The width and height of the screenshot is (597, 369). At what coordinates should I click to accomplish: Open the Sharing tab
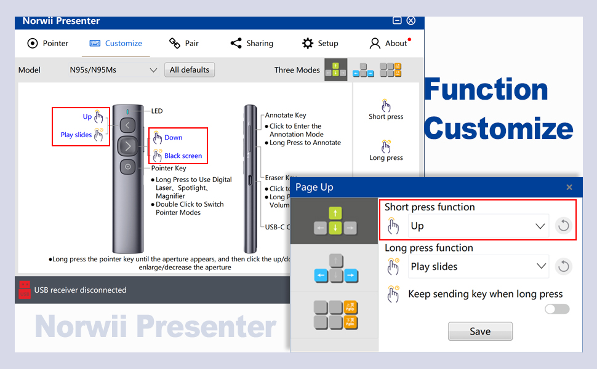(x=252, y=44)
